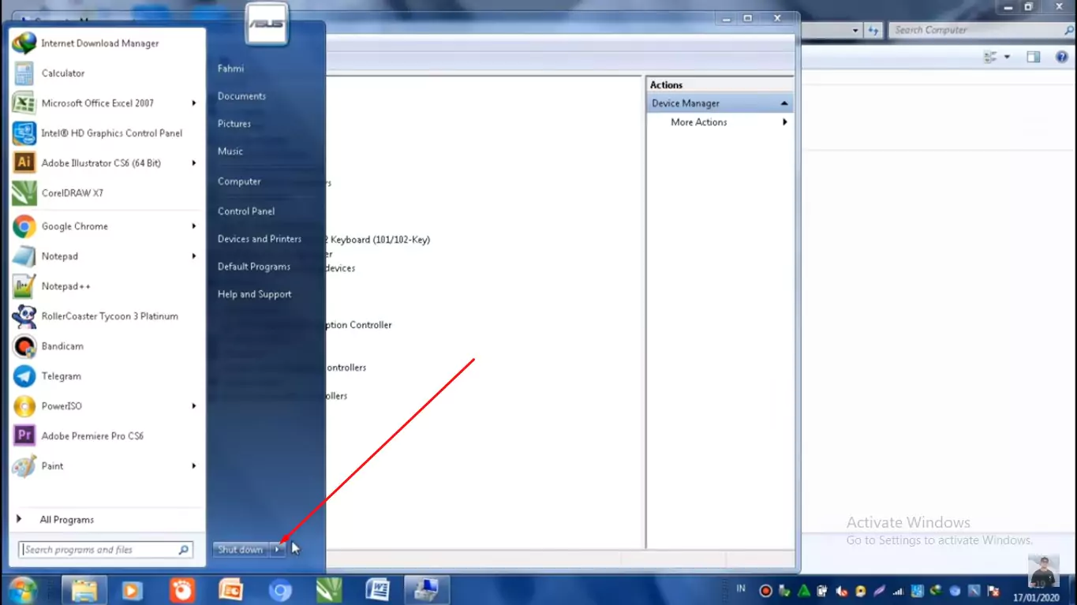Click the 17/01/2020 taskbar date

1037,598
